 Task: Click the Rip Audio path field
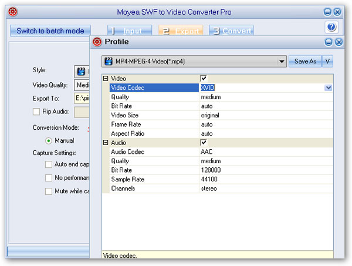click(x=82, y=112)
